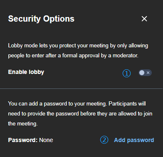Click the word moderator in lobby text
Screen dimensions: 163x157
click(125, 56)
